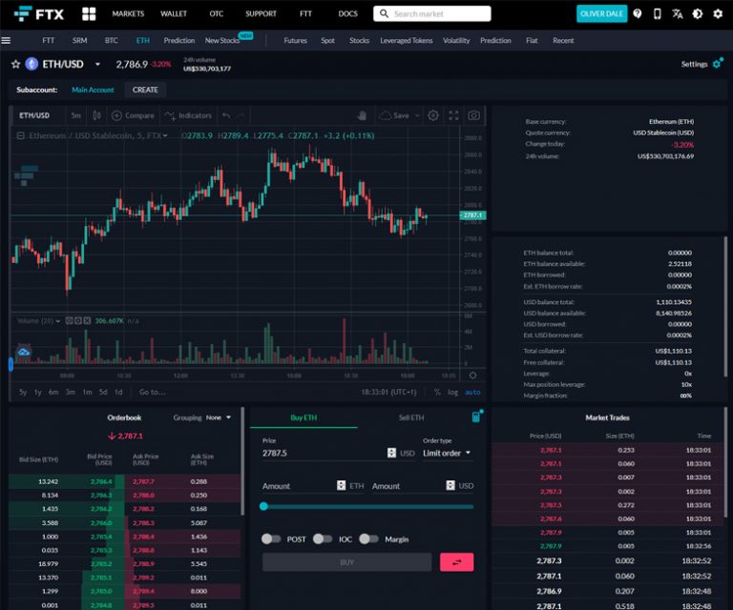
Task: Turn on the IOC toggle
Action: pos(323,539)
